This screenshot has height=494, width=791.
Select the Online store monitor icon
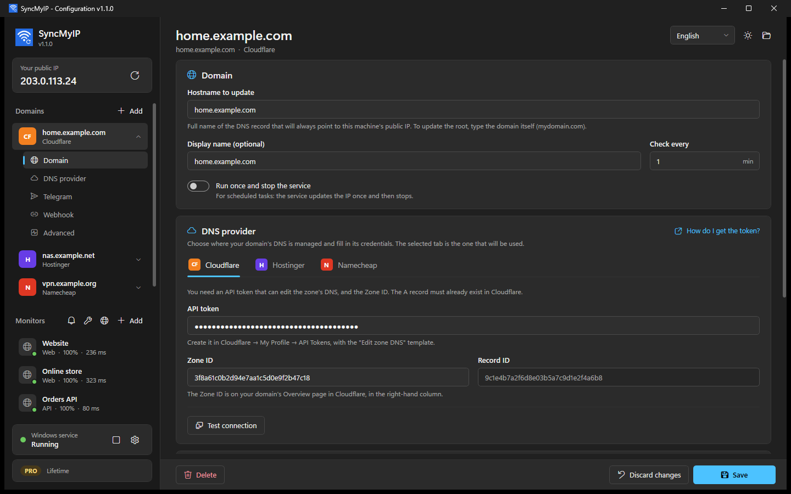[27, 375]
